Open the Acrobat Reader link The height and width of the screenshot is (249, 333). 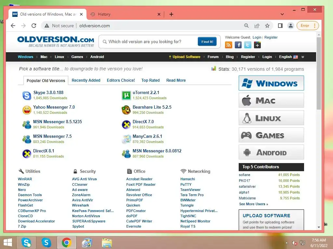[x=139, y=179]
